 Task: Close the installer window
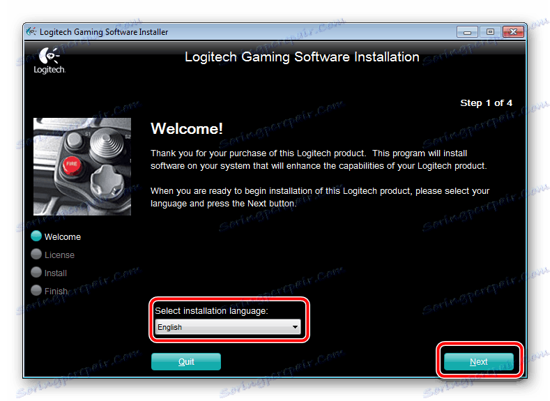coord(513,32)
